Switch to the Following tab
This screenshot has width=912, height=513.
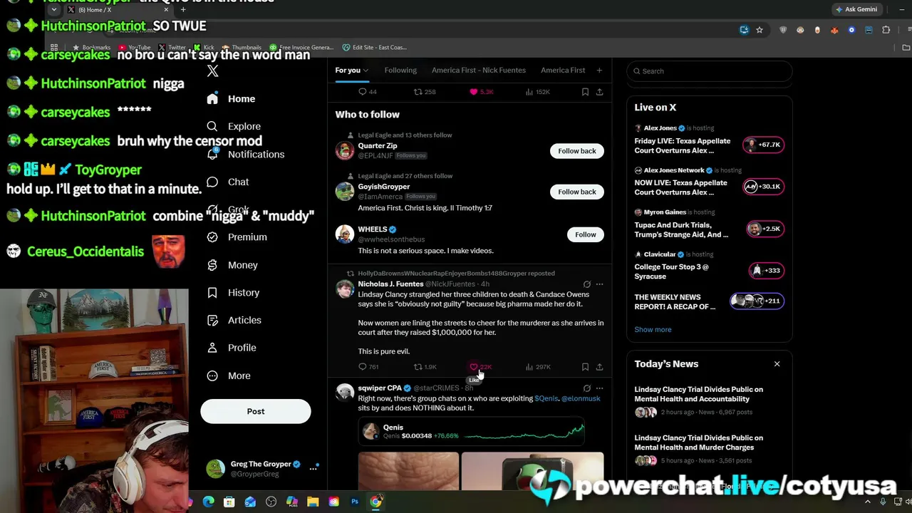pos(400,71)
